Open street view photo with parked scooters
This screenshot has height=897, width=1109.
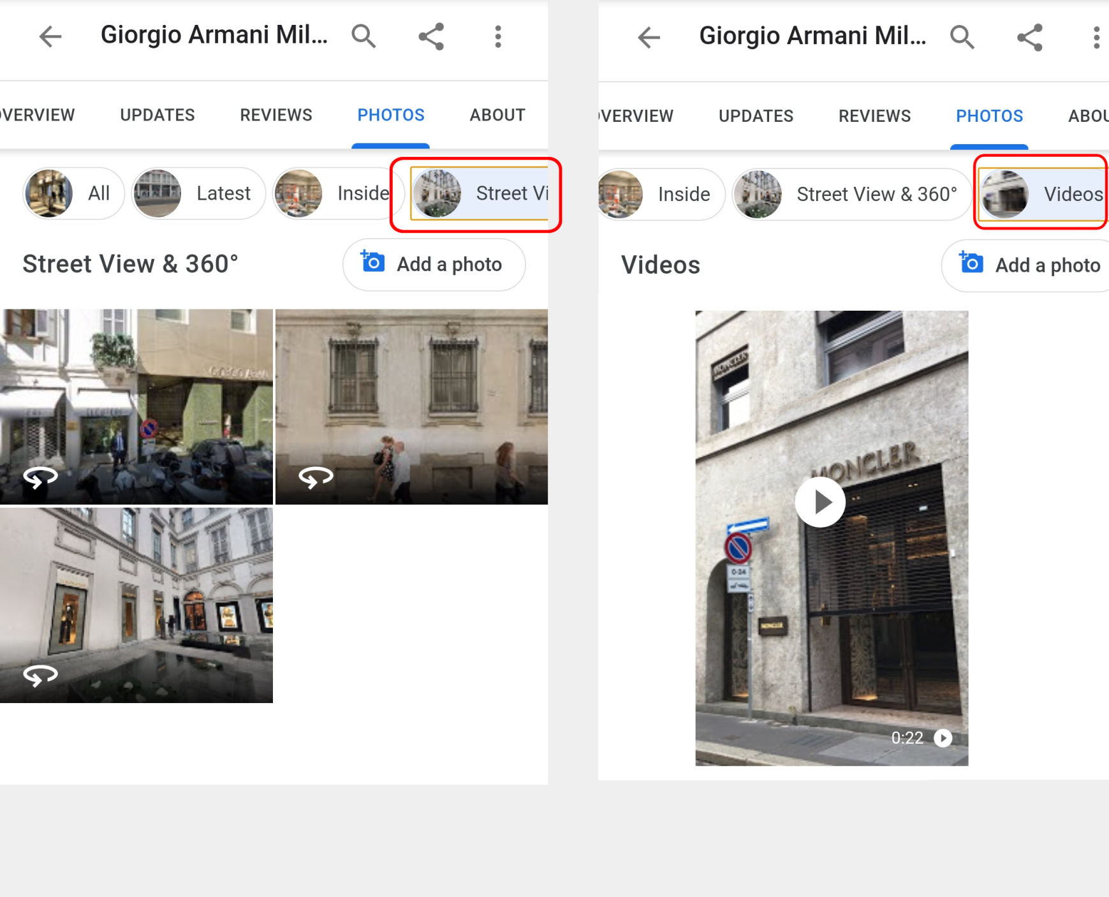[136, 407]
